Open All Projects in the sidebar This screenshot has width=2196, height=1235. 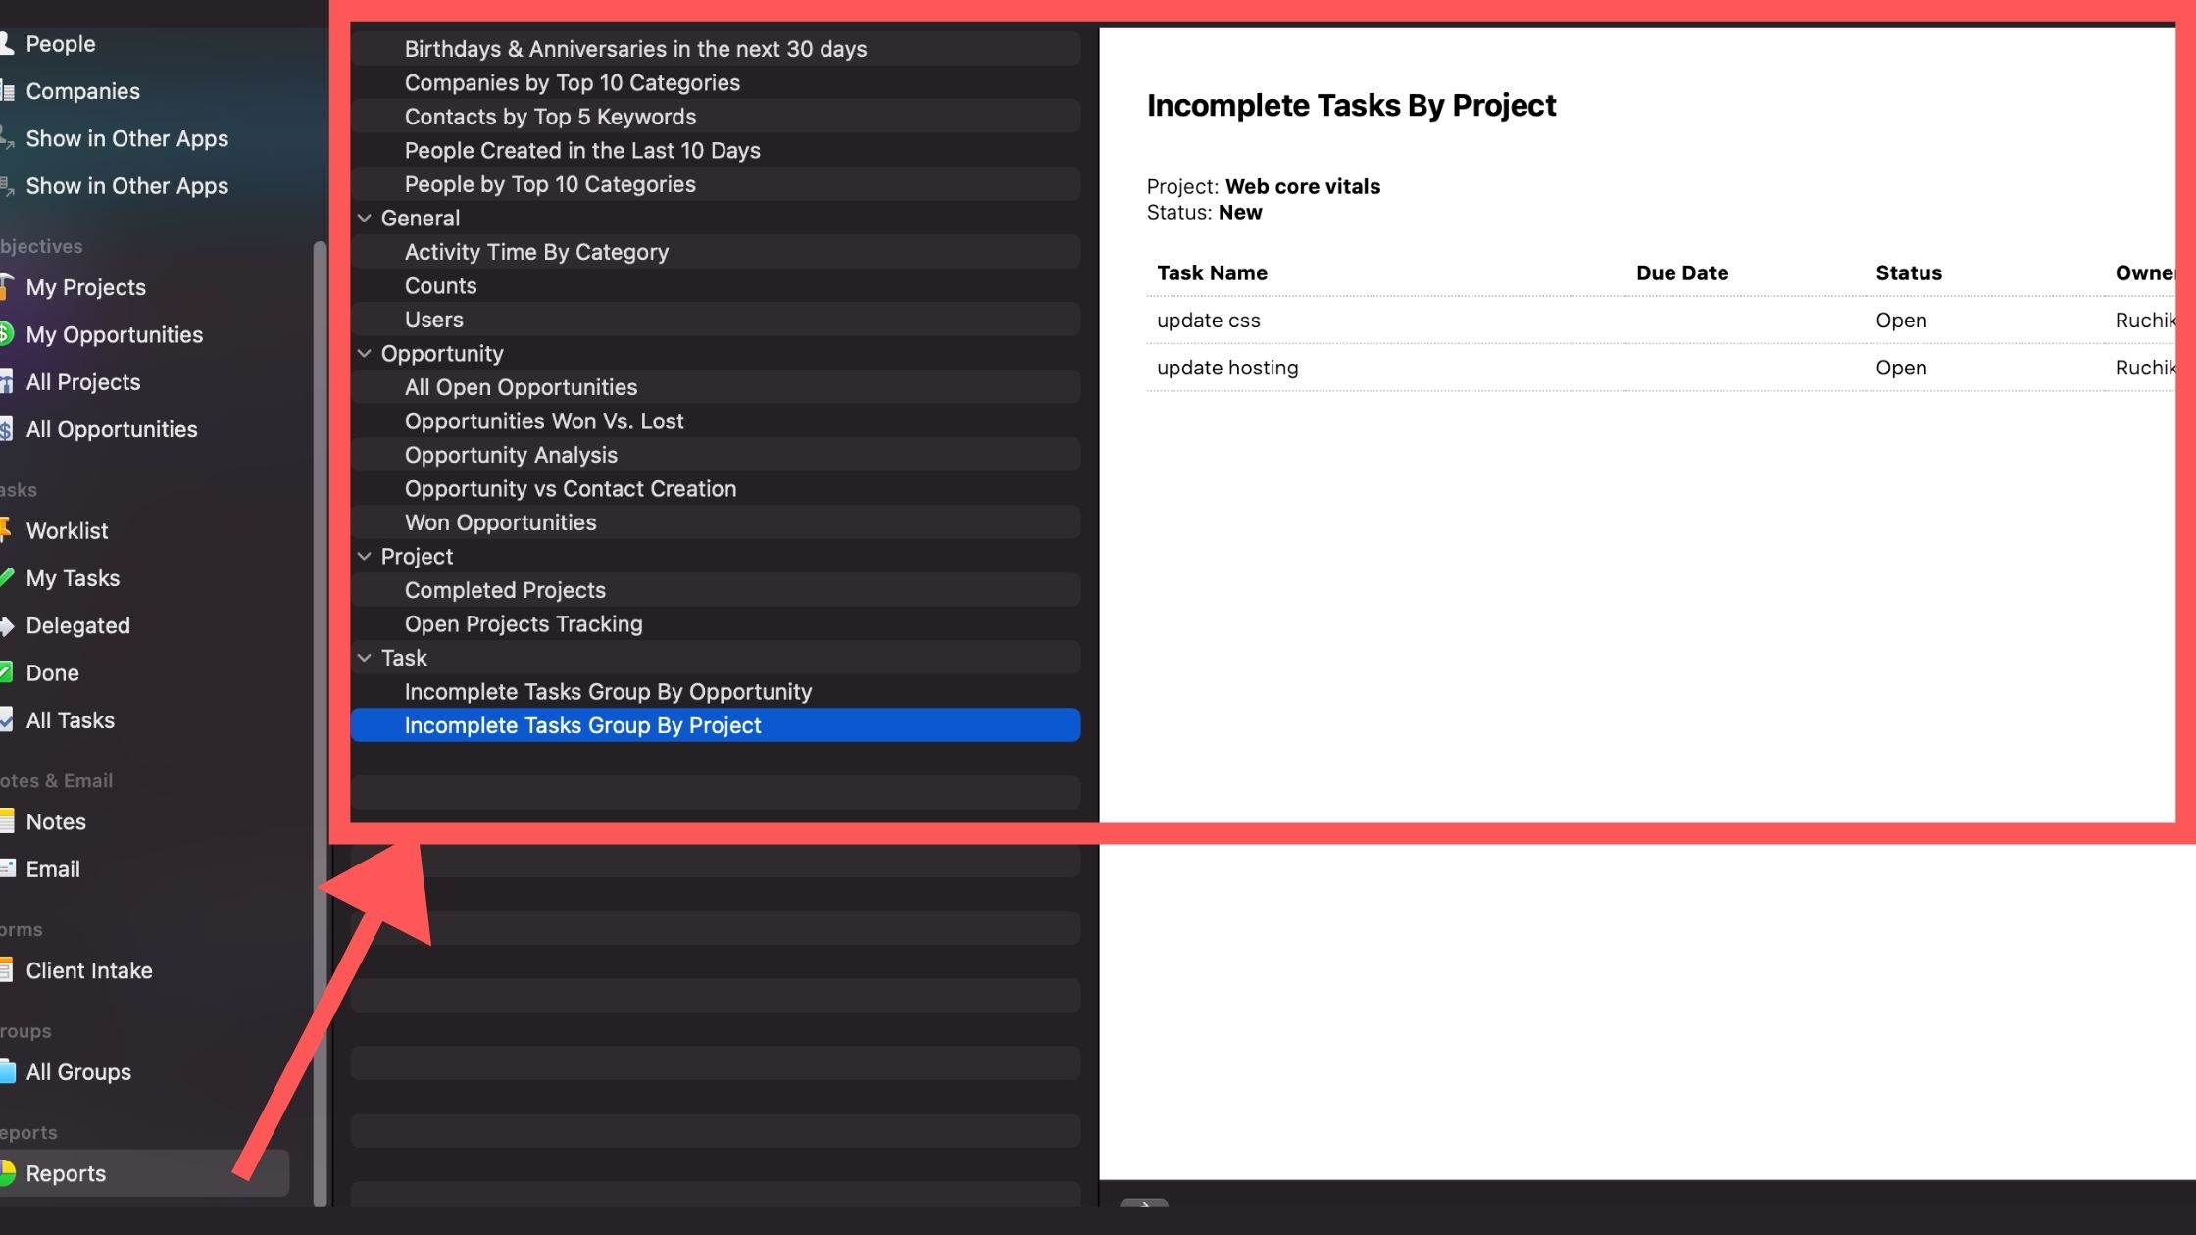point(82,382)
